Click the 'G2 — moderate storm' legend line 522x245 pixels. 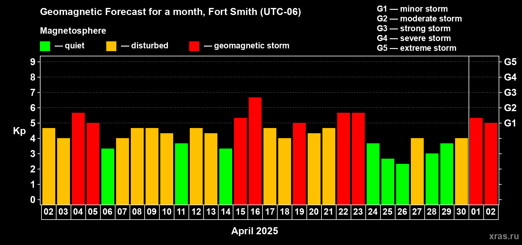click(419, 19)
